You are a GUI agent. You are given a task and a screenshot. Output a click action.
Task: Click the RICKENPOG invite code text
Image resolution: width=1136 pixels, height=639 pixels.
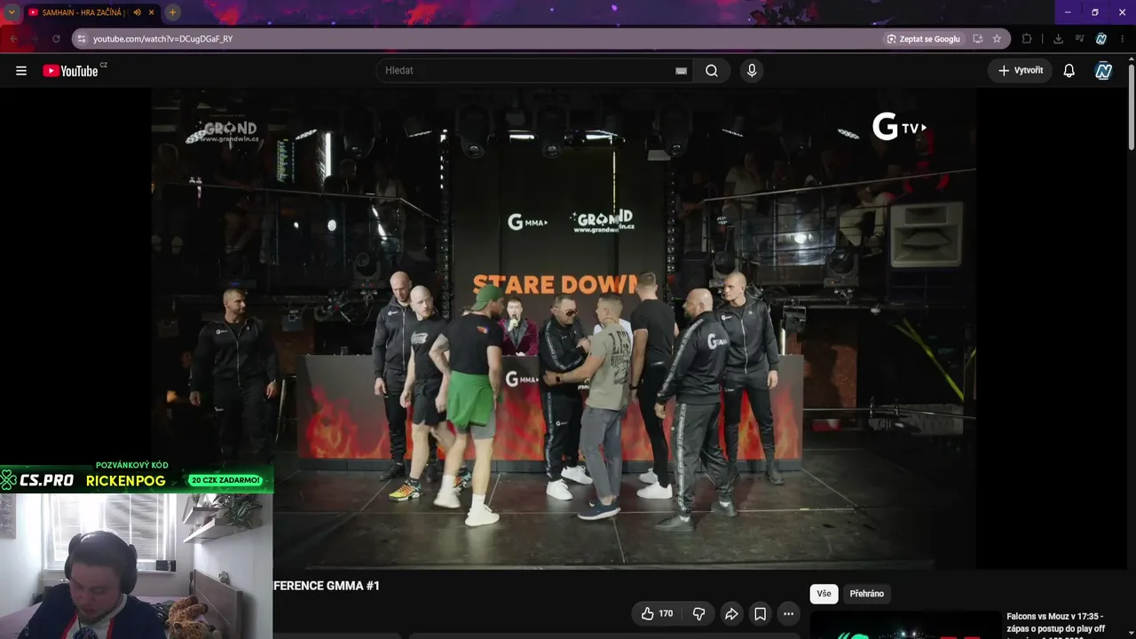(x=126, y=481)
